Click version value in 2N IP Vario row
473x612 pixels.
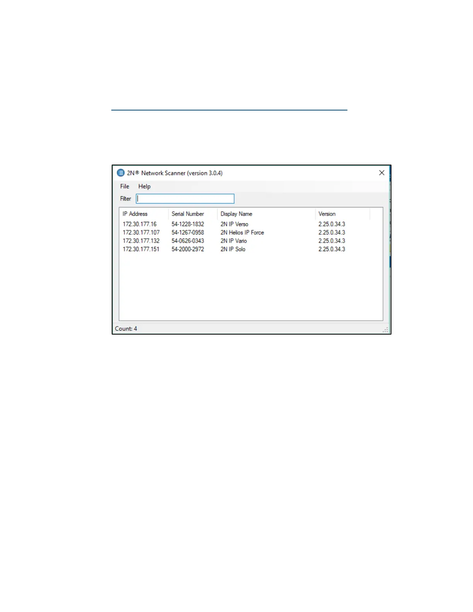point(332,241)
